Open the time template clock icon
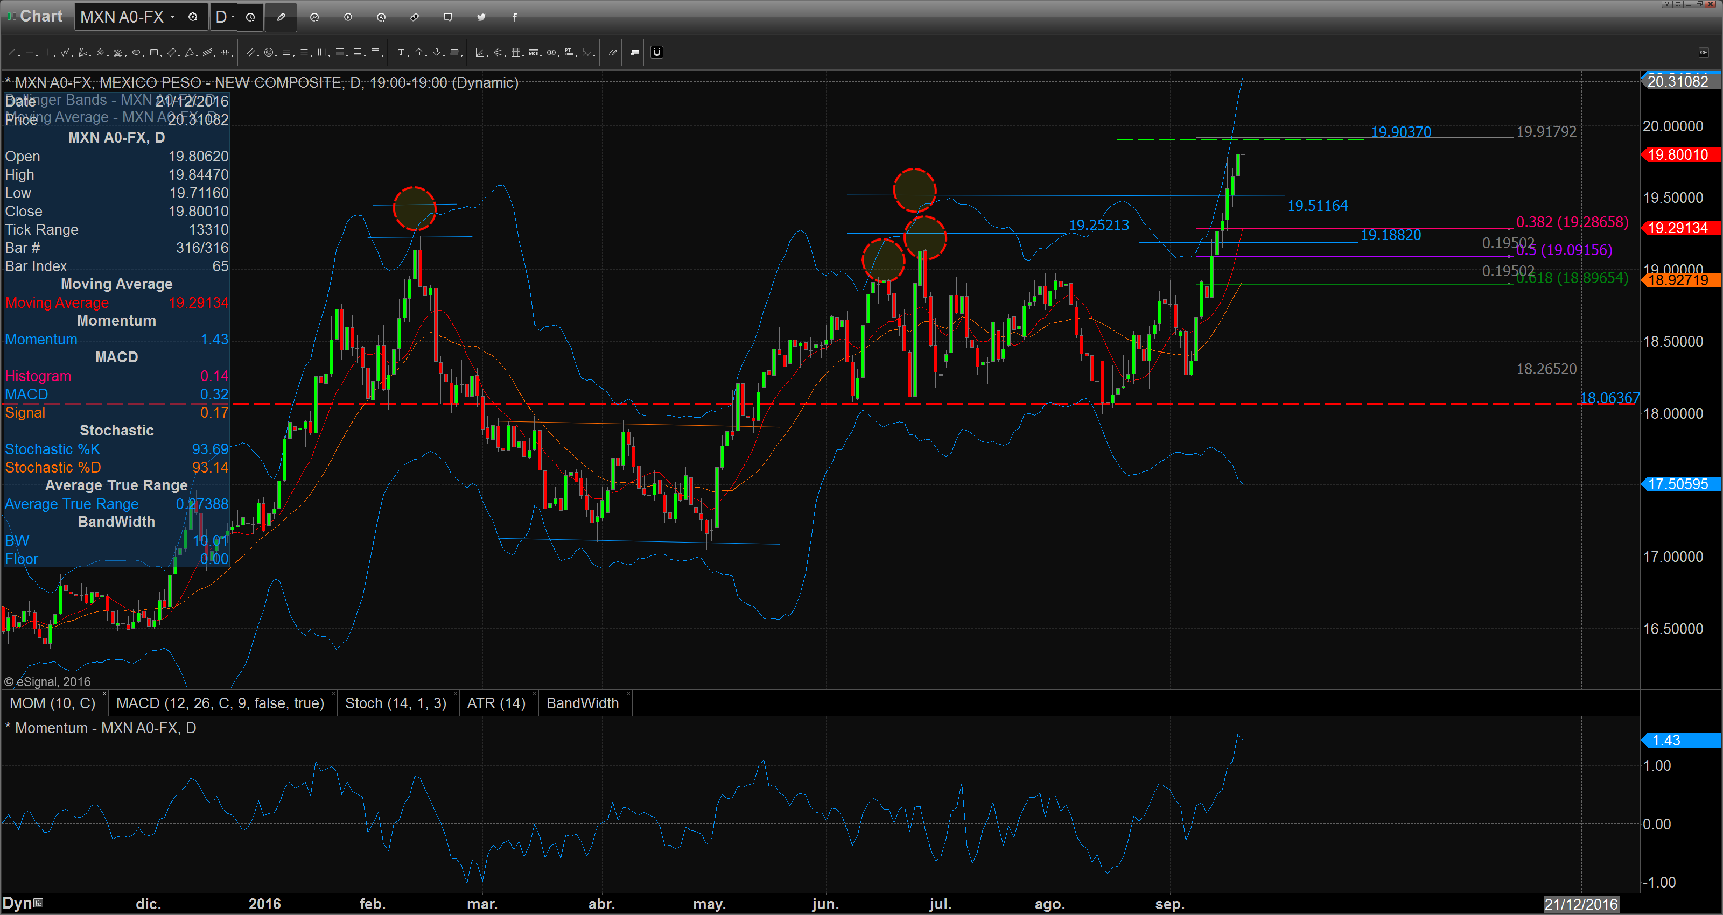 [250, 17]
